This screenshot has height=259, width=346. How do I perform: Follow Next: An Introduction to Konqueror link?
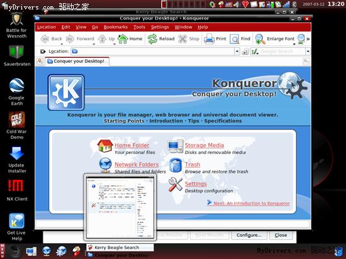point(252,203)
